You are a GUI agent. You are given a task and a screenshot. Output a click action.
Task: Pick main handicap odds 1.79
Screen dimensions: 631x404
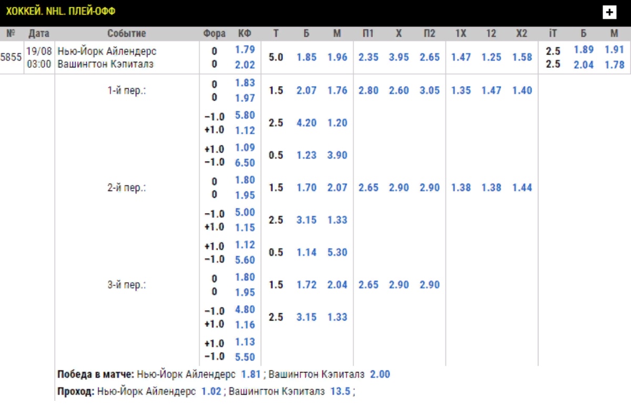(245, 50)
